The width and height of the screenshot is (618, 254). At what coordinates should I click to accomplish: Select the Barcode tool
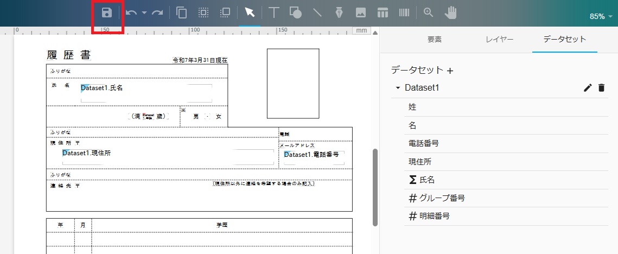404,12
